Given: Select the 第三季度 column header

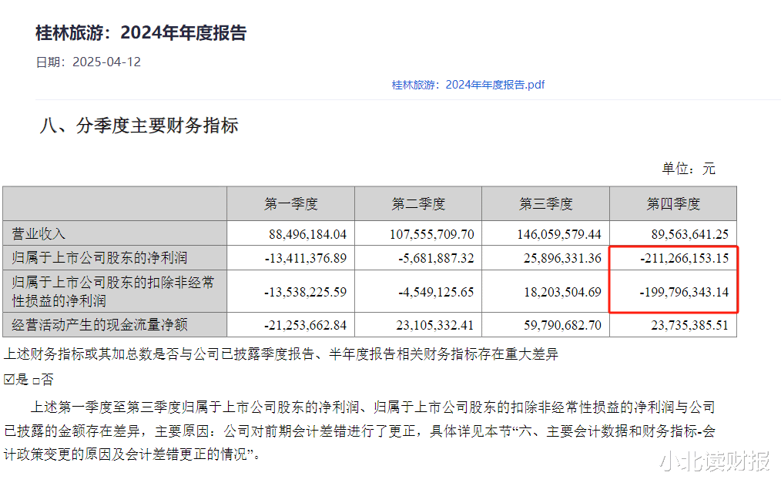Looking at the screenshot, I should tap(546, 203).
